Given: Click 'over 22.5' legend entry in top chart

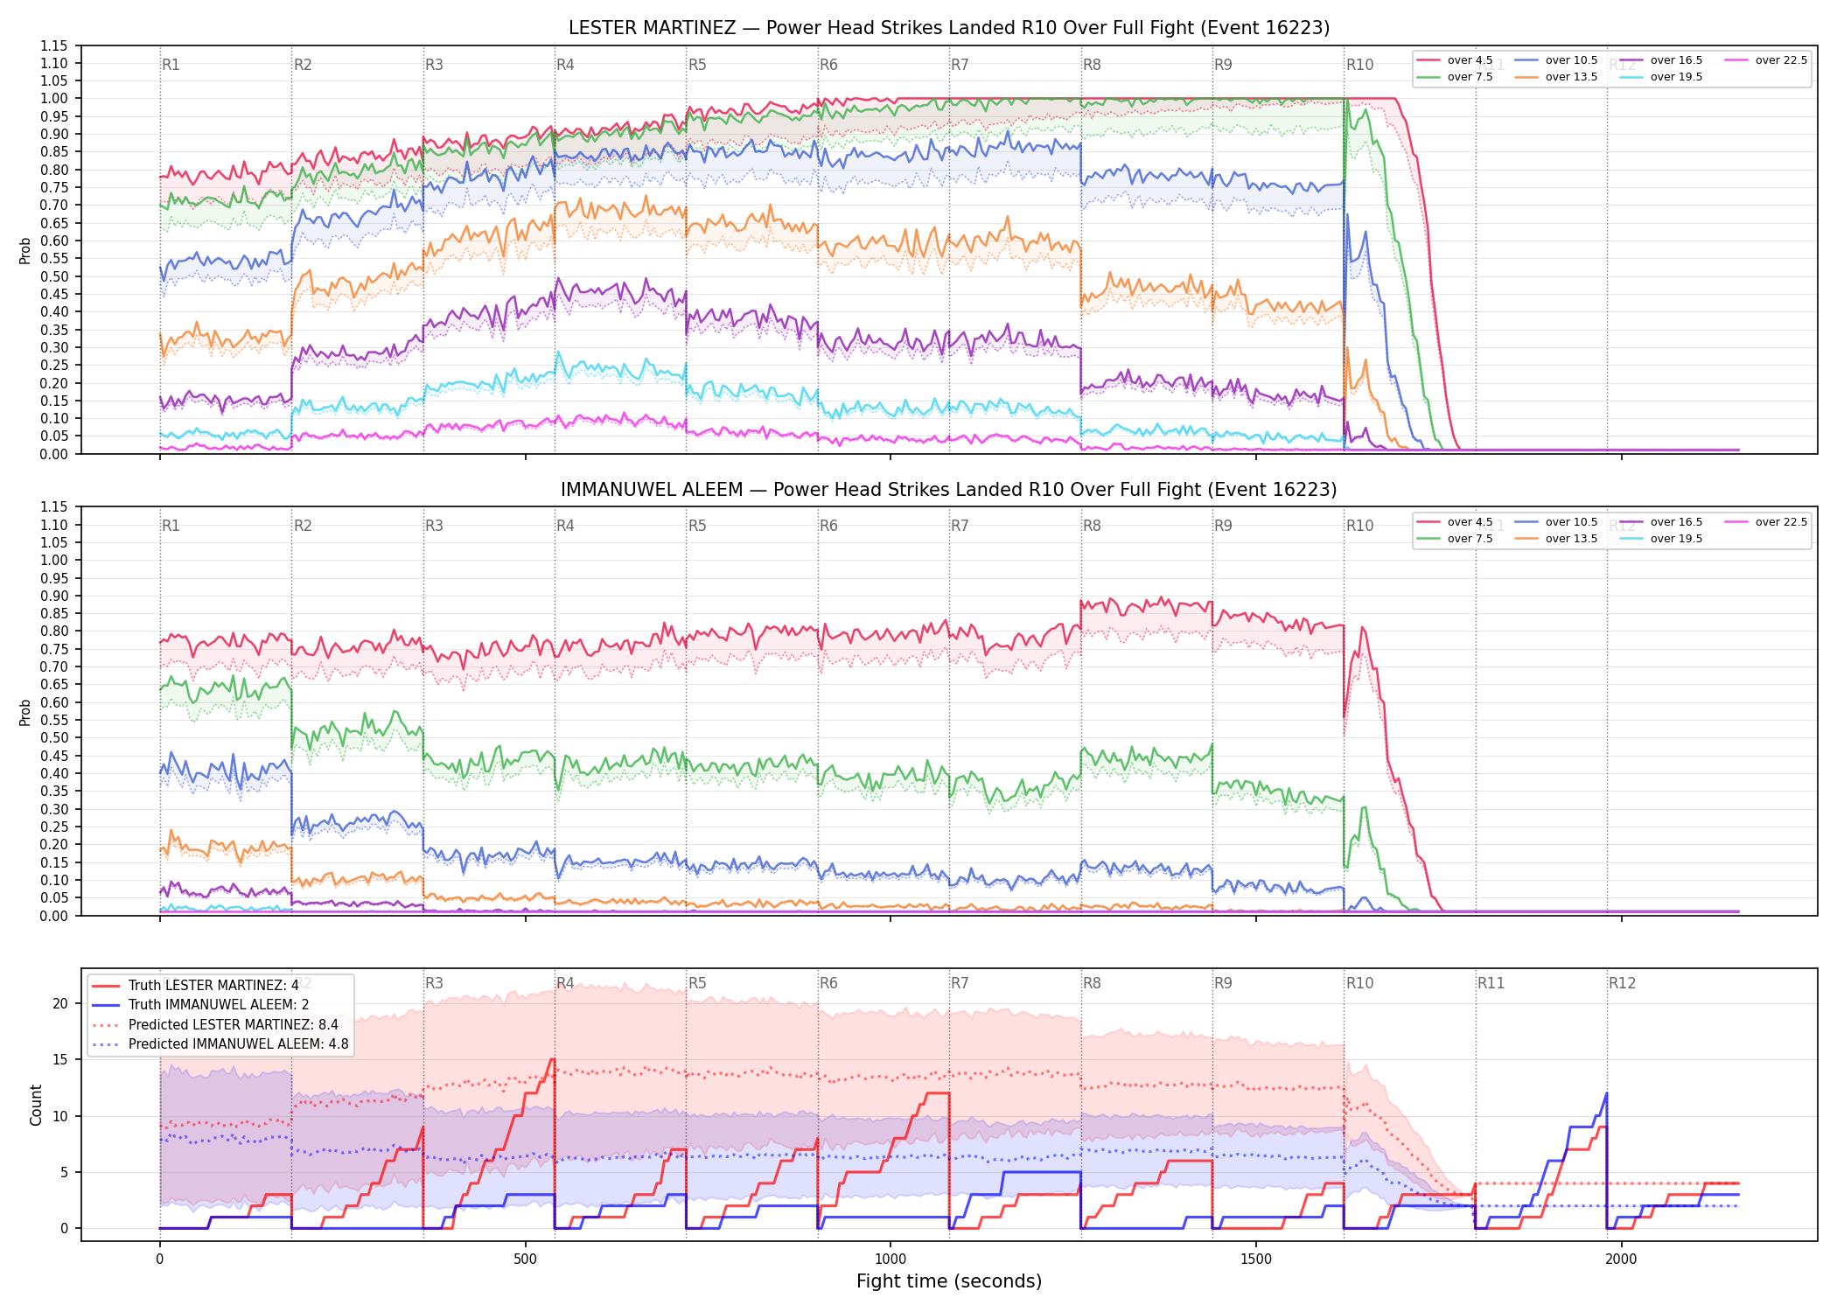Looking at the screenshot, I should click(x=1766, y=60).
